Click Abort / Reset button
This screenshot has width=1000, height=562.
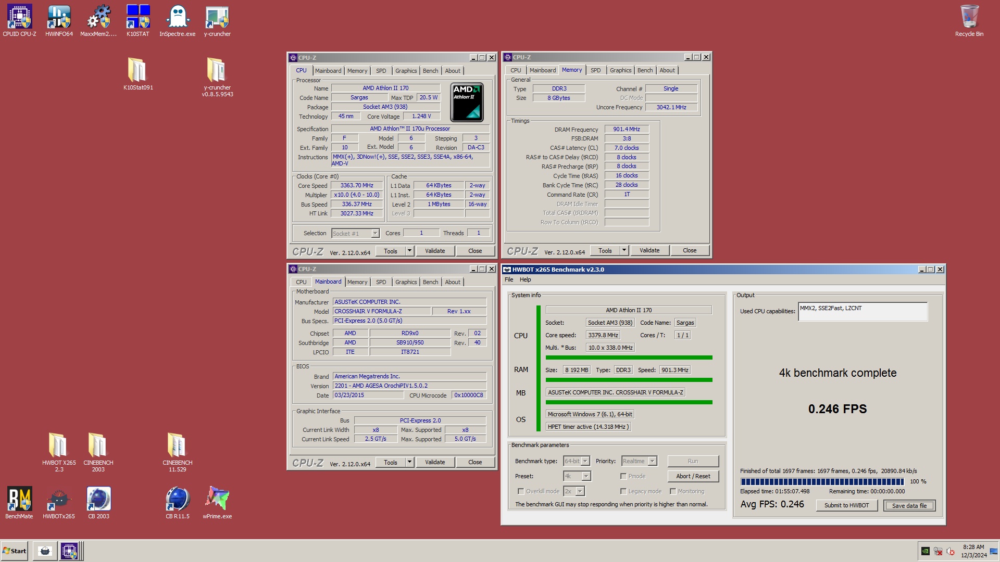[x=693, y=476]
